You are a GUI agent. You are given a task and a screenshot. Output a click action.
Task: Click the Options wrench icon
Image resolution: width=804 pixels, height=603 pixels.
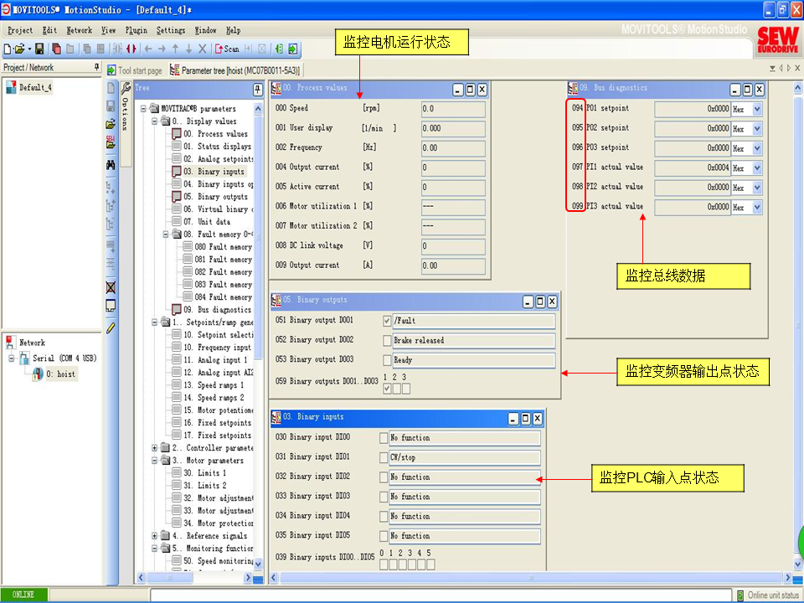tap(126, 88)
